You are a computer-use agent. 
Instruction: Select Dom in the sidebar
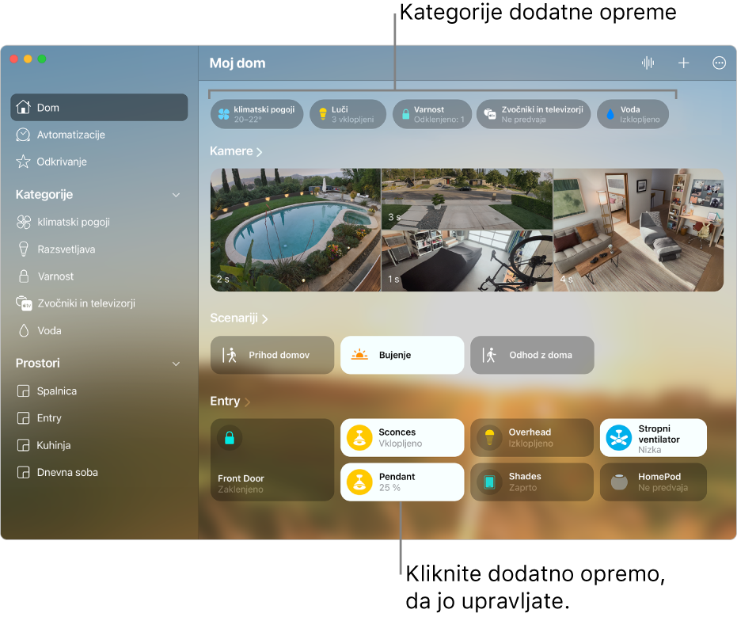[x=99, y=107]
